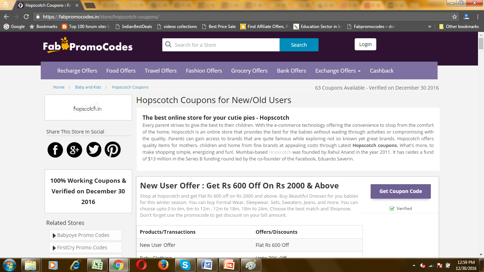Open Cashback menu item
The height and width of the screenshot is (272, 484).
coord(382,71)
